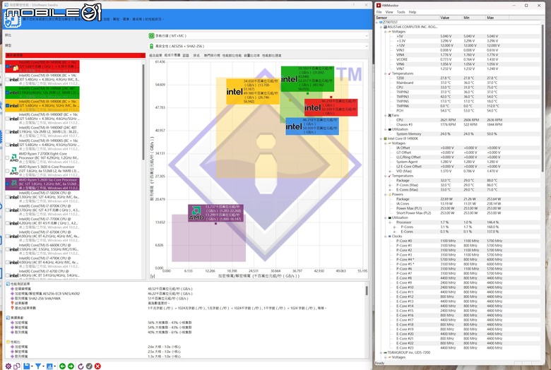Open the File menu in HWMonitor
The width and height of the screenshot is (551, 370).
coord(379,12)
